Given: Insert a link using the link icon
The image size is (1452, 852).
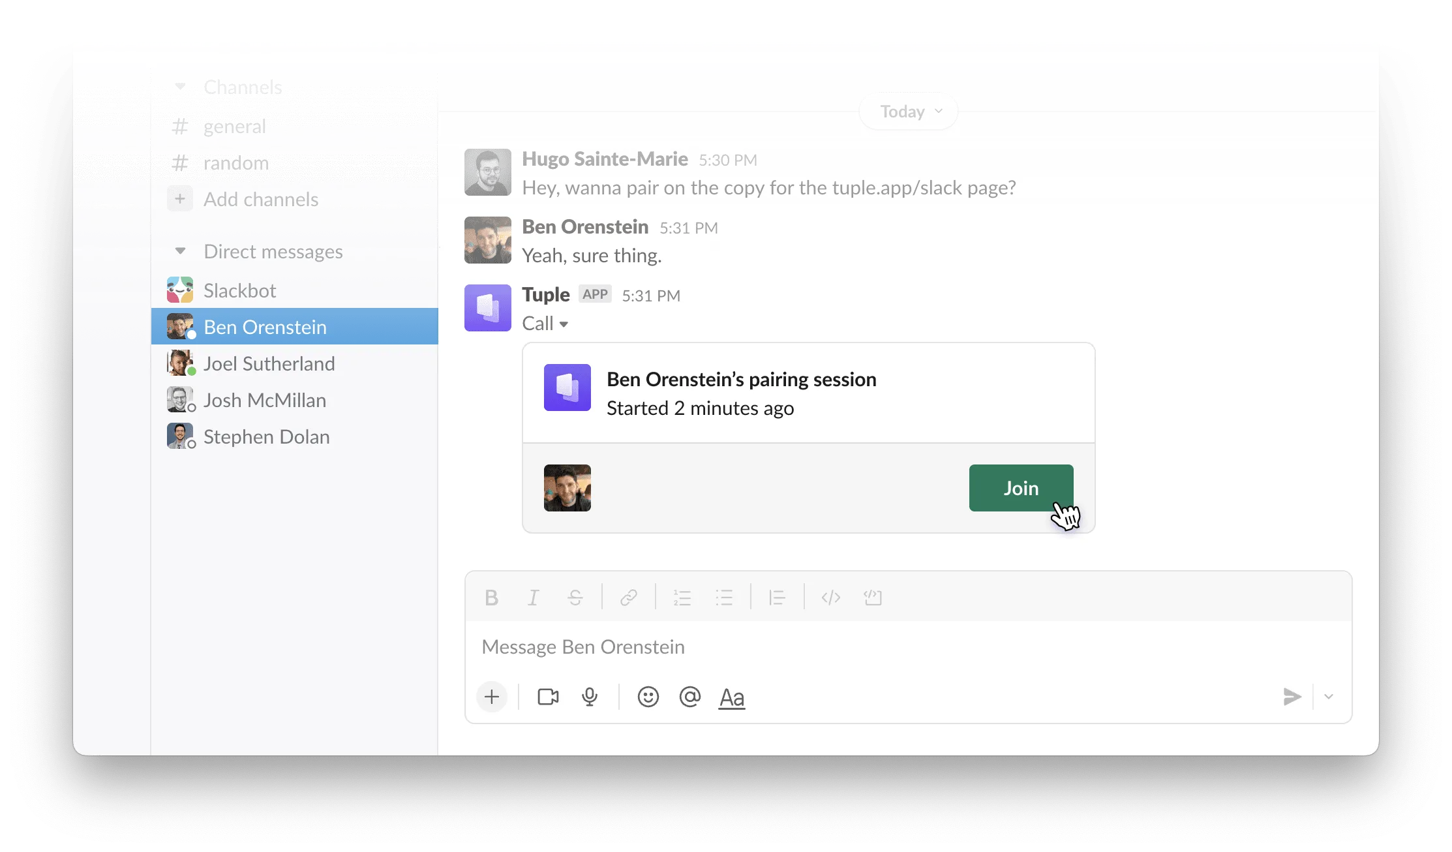Looking at the screenshot, I should click(628, 597).
